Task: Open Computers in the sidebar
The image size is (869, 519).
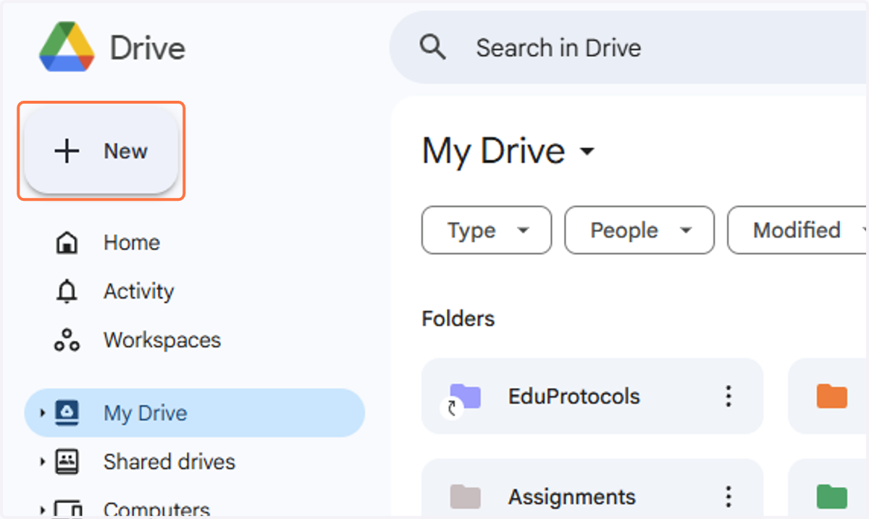Action: tap(156, 510)
